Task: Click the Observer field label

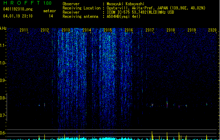Action: click(71, 4)
